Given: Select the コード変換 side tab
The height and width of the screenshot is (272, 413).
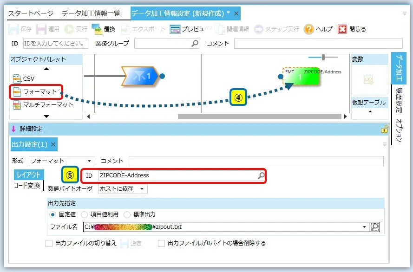Looking at the screenshot, I should [27, 186].
